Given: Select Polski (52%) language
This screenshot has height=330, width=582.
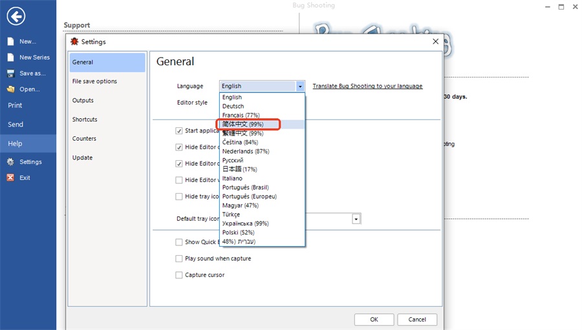Looking at the screenshot, I should 262,232.
